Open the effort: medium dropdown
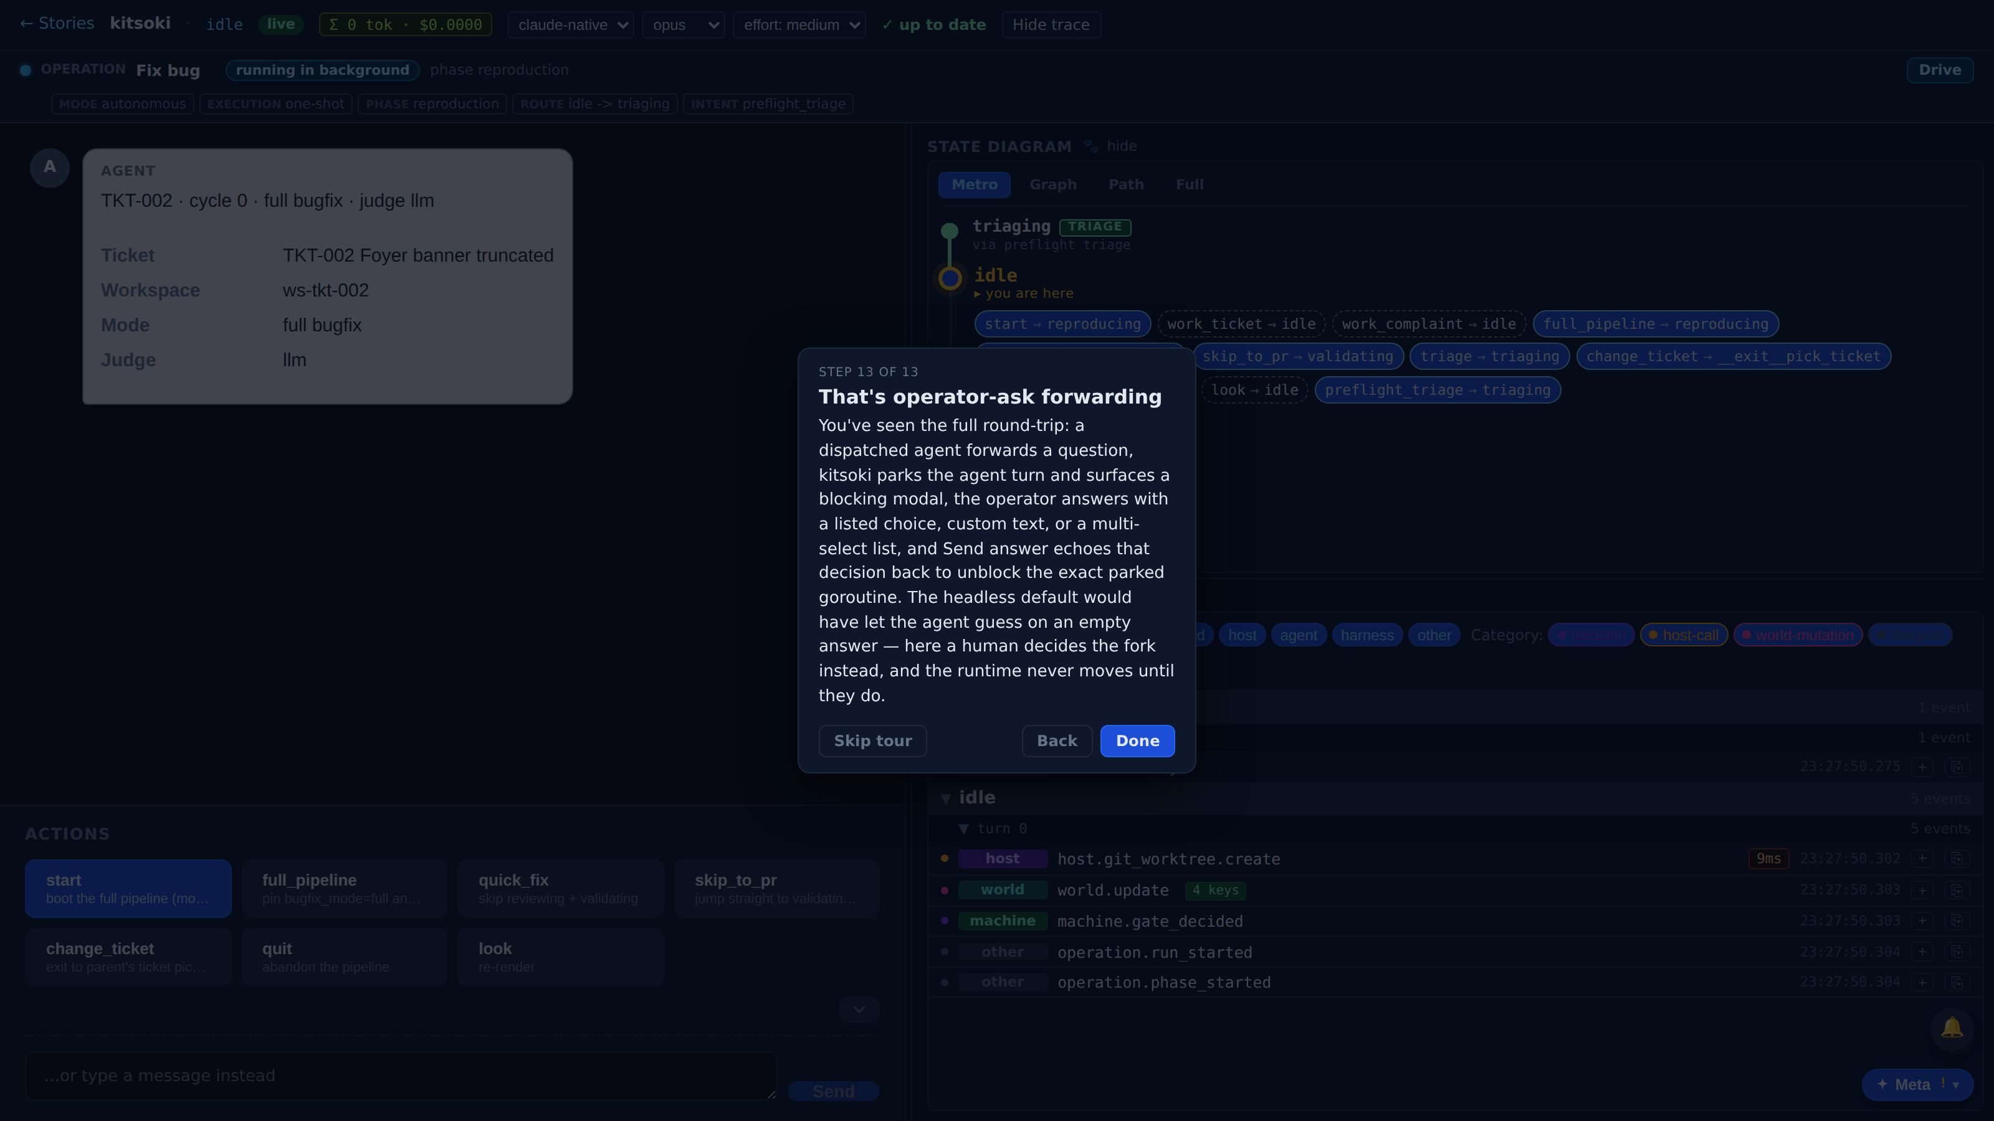 tap(799, 25)
